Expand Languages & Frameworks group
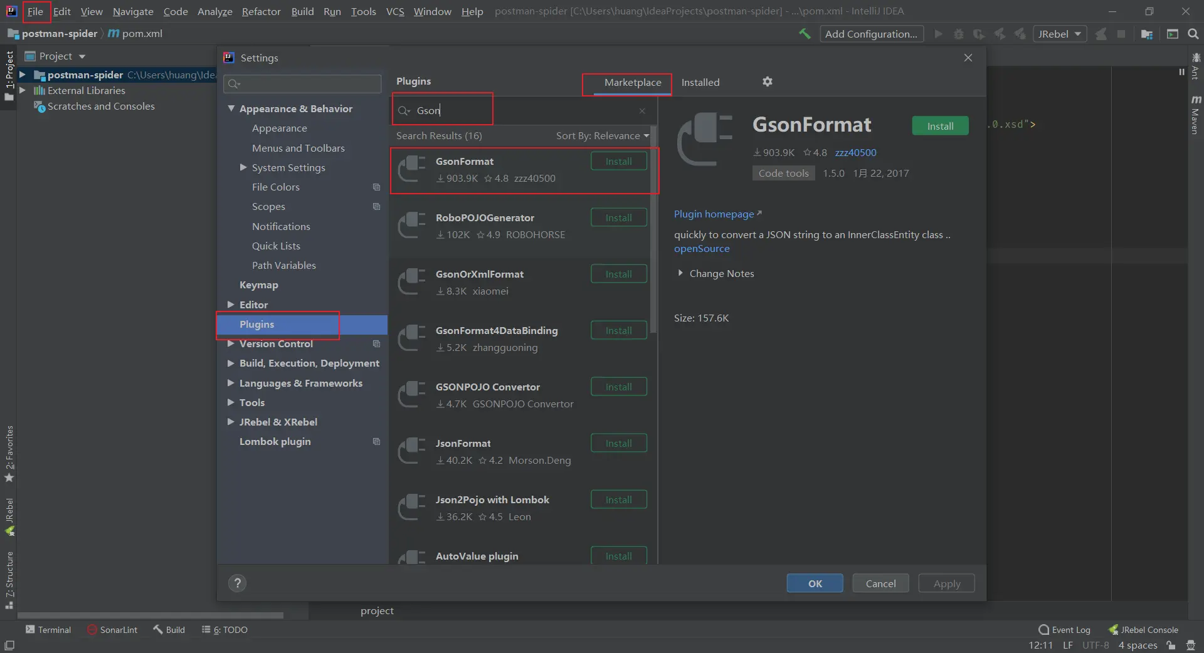 point(231,383)
